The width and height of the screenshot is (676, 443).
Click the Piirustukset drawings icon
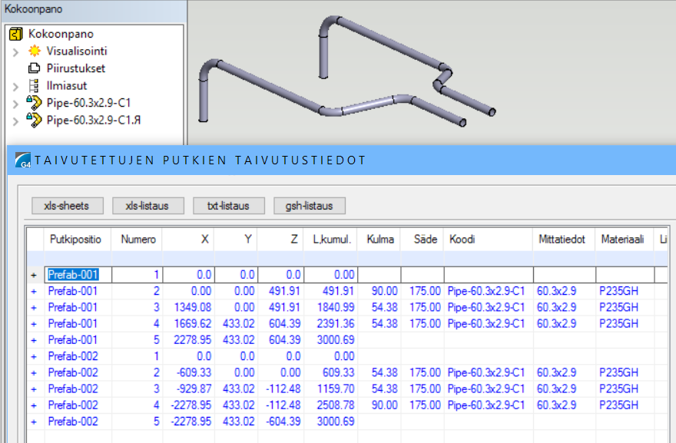coord(34,68)
